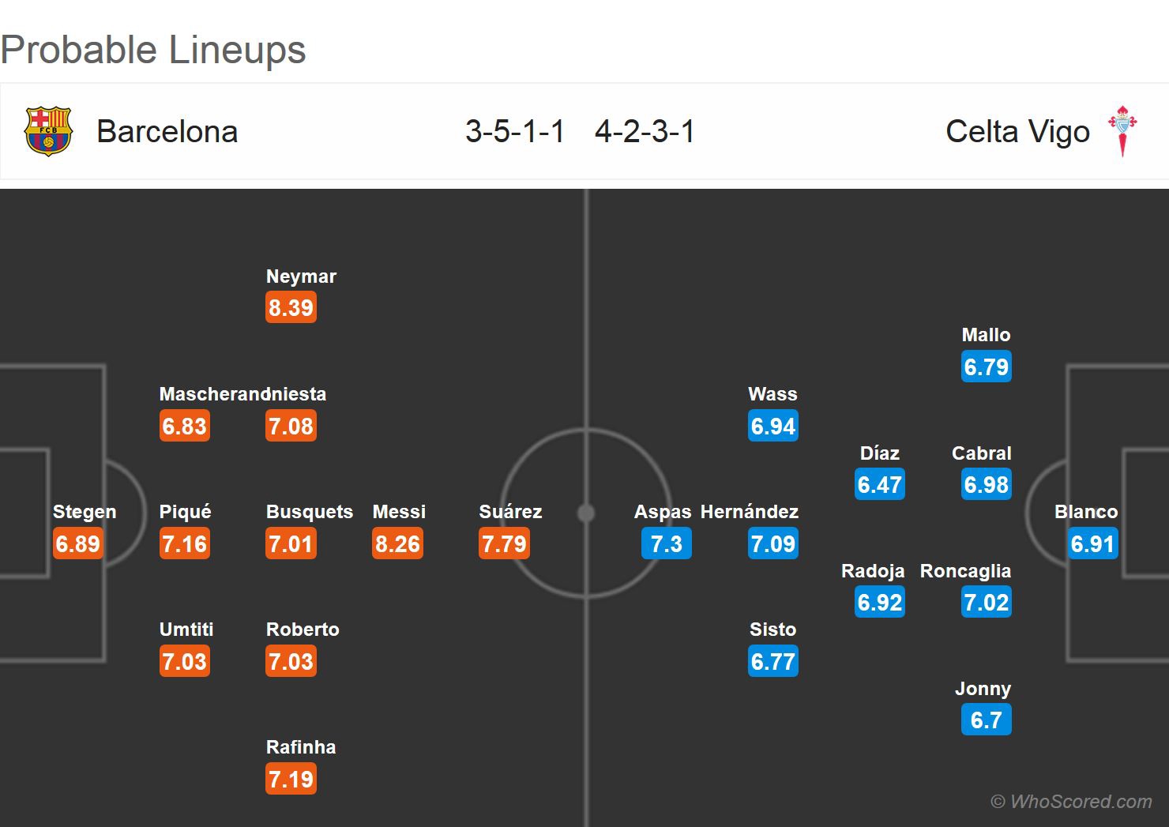The height and width of the screenshot is (827, 1169).
Task: Click Aspas's 7.3 rating badge
Action: pyautogui.click(x=666, y=543)
